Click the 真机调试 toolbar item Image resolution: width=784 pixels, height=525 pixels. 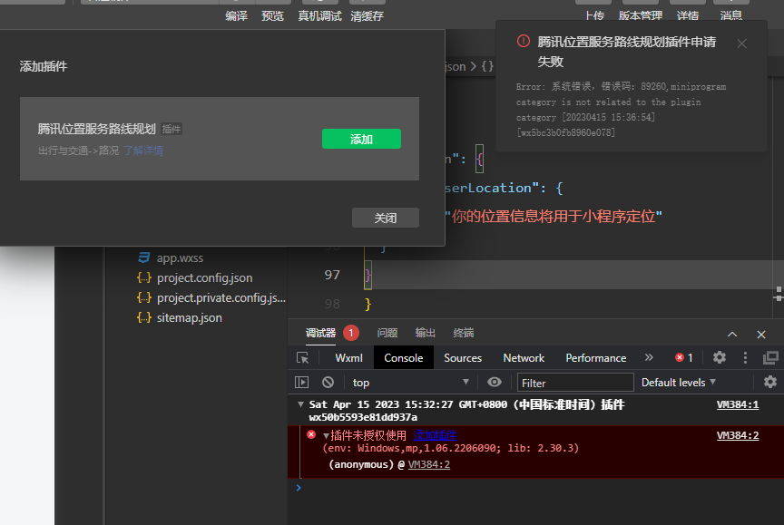point(319,16)
